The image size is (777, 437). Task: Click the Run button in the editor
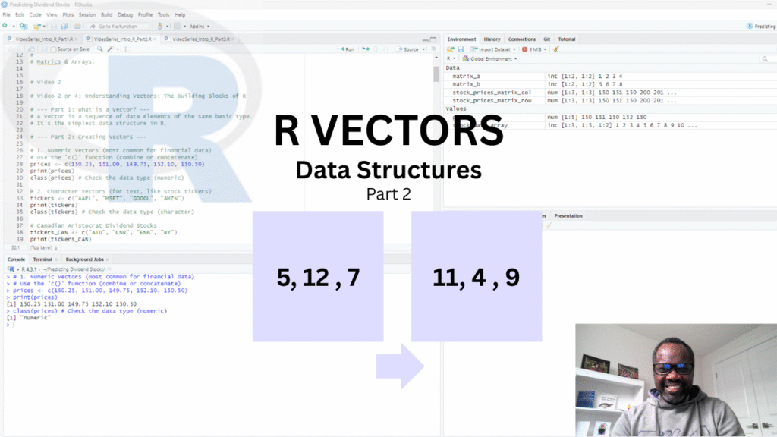tap(345, 49)
